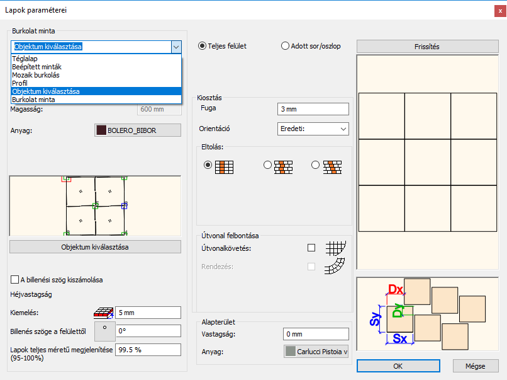Collapse the Burkolat minta combo box arrow
Image resolution: width=507 pixels, height=380 pixels.
click(176, 47)
